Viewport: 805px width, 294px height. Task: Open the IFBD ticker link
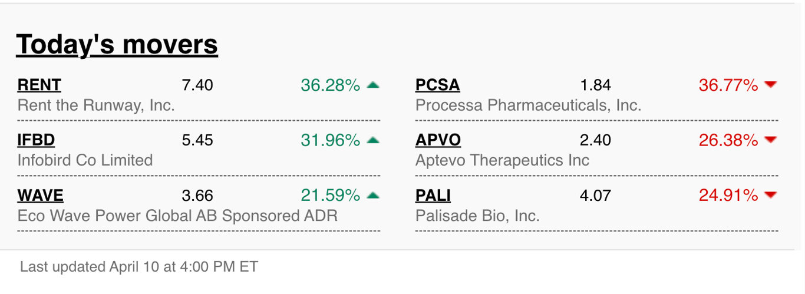pyautogui.click(x=36, y=140)
